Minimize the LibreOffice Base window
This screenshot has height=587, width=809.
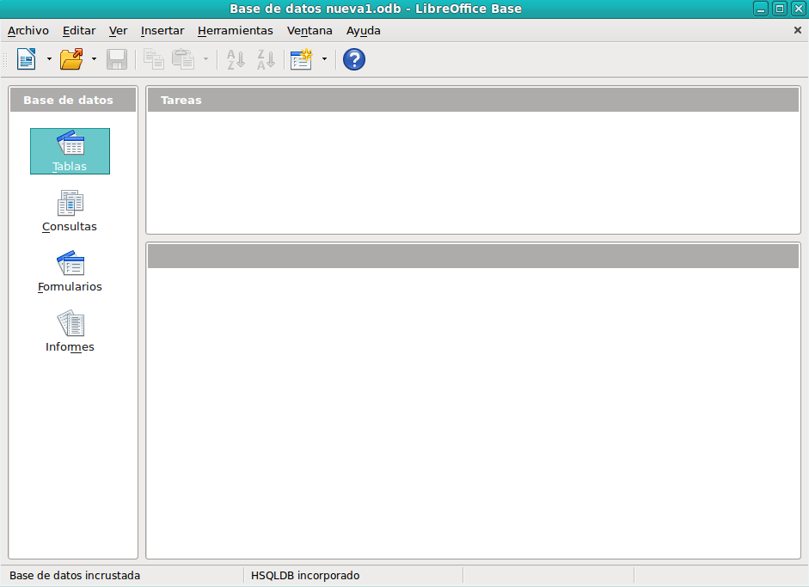[761, 9]
